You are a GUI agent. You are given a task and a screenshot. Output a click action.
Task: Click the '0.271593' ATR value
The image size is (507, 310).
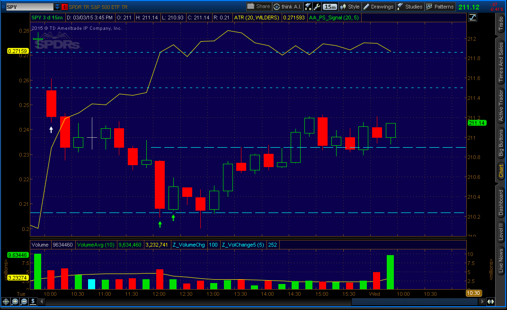(x=294, y=18)
